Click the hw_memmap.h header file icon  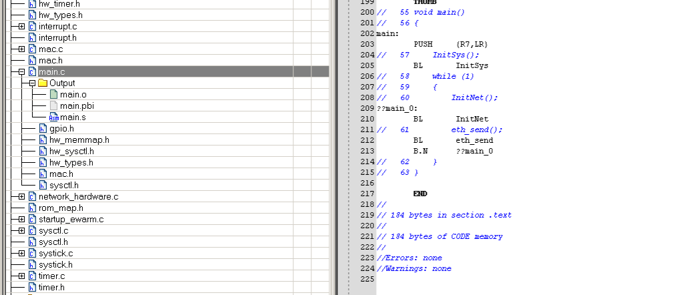click(43, 140)
